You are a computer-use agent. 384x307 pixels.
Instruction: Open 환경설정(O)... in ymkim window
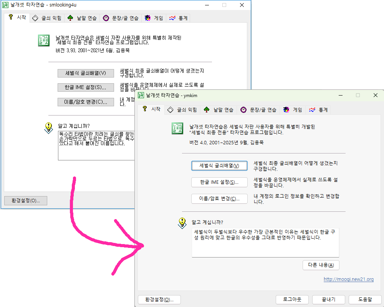point(159,300)
